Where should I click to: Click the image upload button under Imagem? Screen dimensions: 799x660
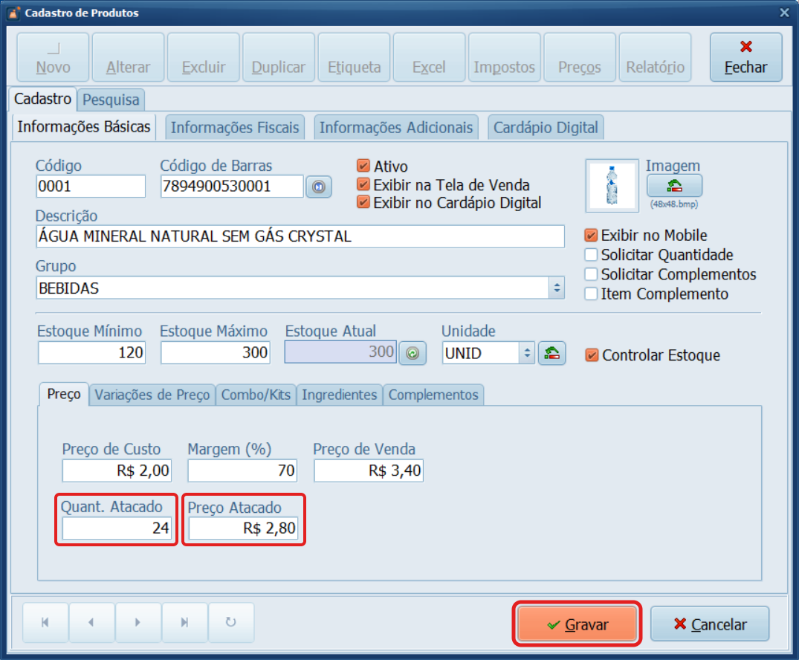pos(673,186)
